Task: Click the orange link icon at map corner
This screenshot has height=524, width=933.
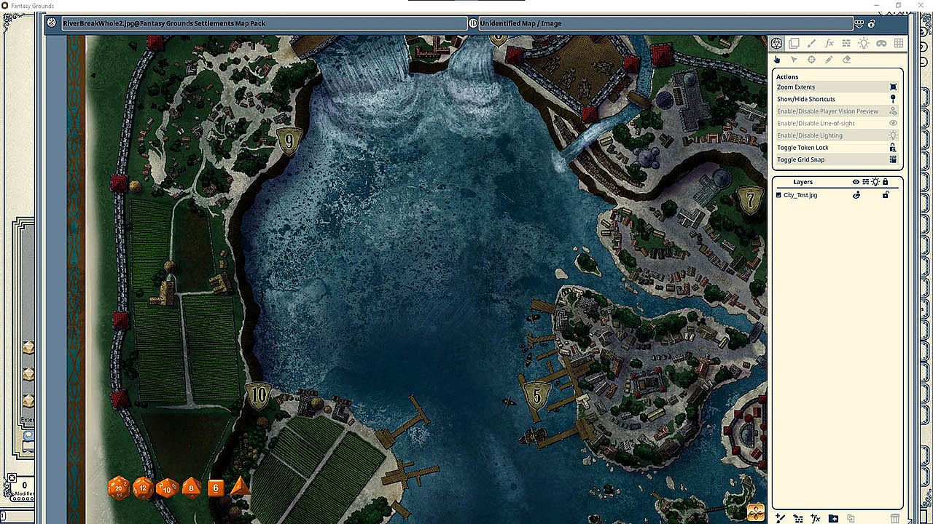Action: [756, 512]
